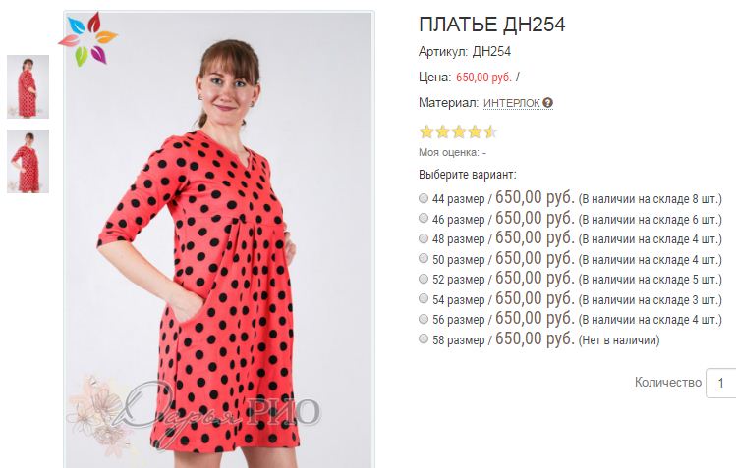Select the out-of-stock 58 размер option

424,338
